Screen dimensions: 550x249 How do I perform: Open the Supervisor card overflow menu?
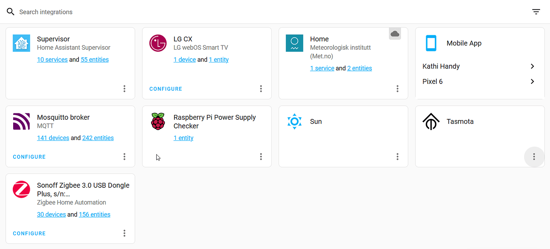(x=124, y=89)
